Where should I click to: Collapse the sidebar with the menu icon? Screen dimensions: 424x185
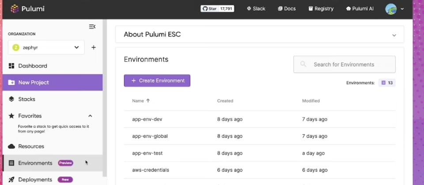point(92,26)
